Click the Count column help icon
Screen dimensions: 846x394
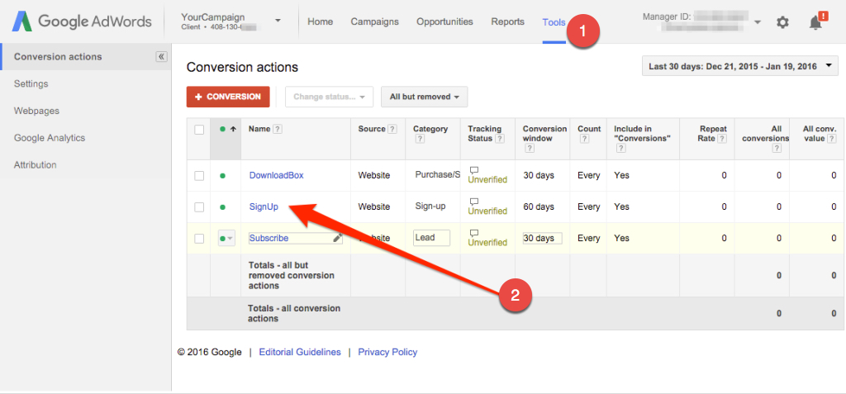pyautogui.click(x=584, y=139)
